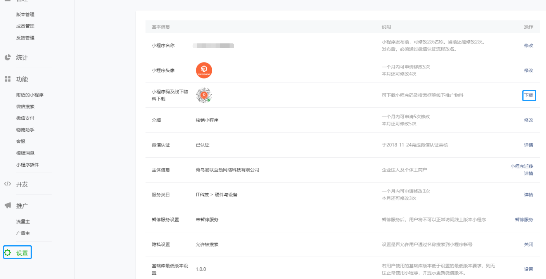Click 设置是否允许用户通过名称搜索到小程序帐号 text
The height and width of the screenshot is (279, 546).
pos(427,245)
